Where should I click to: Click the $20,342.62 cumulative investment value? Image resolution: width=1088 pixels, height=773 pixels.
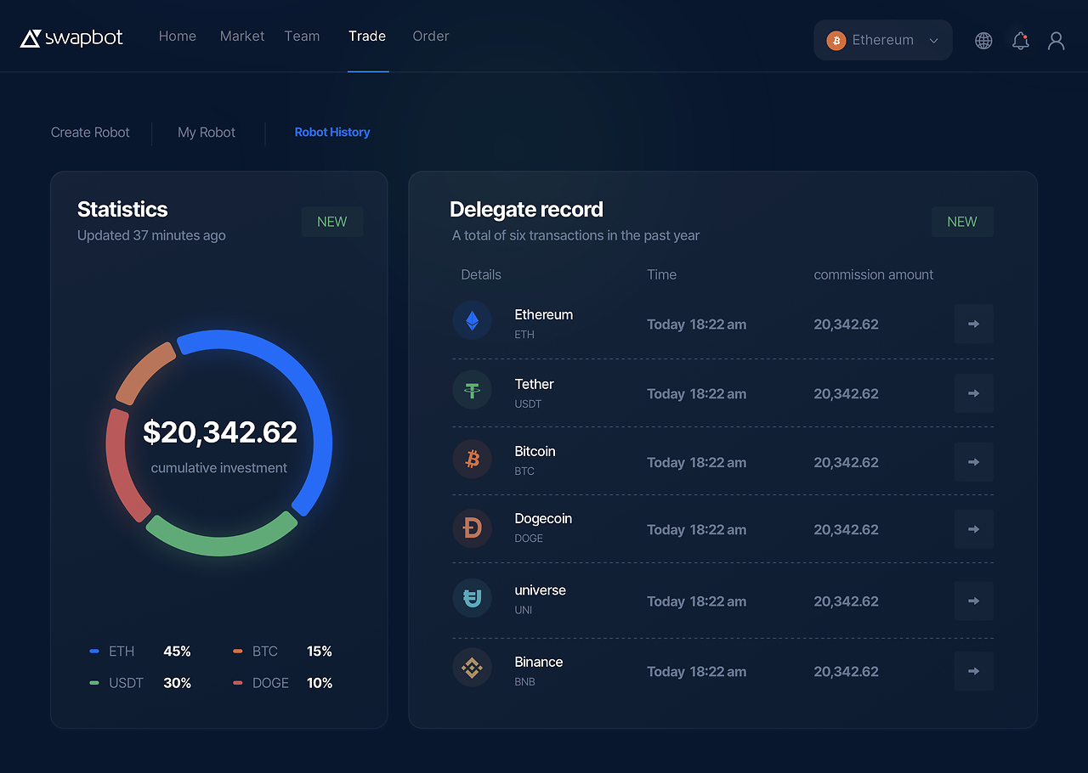pos(220,432)
